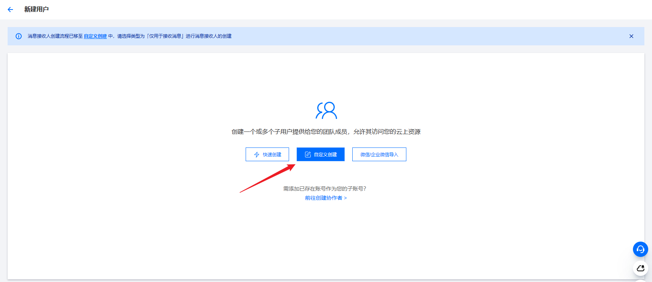Follow the 前往创建协作者 link
The height and width of the screenshot is (282, 652).
click(x=326, y=198)
